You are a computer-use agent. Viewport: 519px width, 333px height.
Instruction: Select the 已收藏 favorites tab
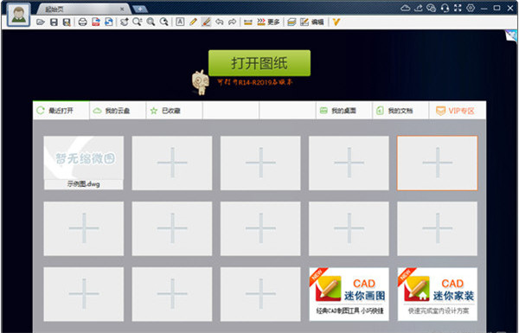[174, 111]
